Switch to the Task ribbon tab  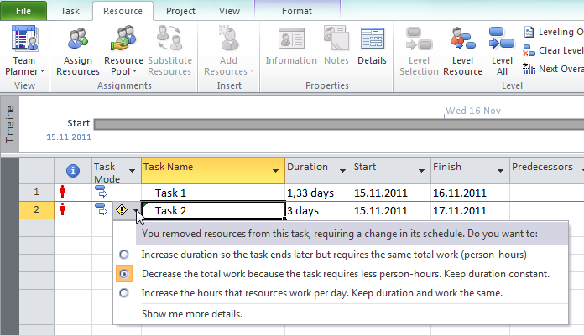pyautogui.click(x=70, y=11)
